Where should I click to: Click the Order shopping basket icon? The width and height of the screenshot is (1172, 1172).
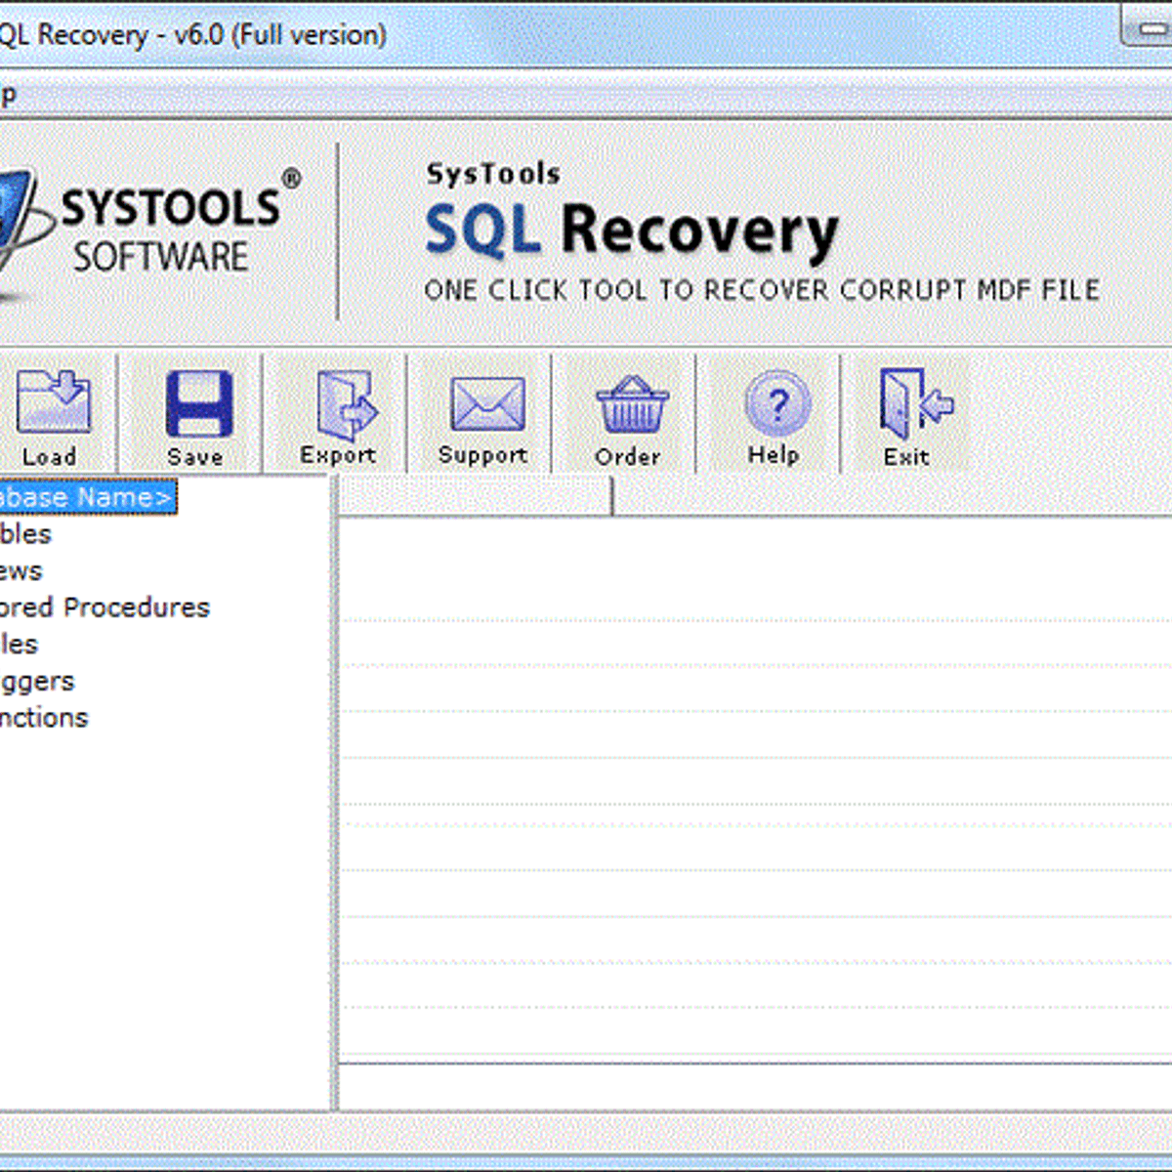(x=631, y=404)
